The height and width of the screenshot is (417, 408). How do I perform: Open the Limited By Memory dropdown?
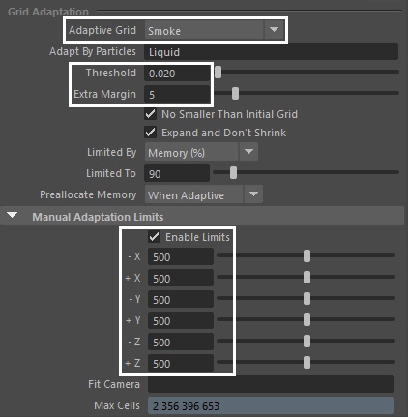click(x=201, y=152)
